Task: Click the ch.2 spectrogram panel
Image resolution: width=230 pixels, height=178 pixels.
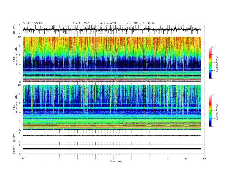Action: pos(112,108)
